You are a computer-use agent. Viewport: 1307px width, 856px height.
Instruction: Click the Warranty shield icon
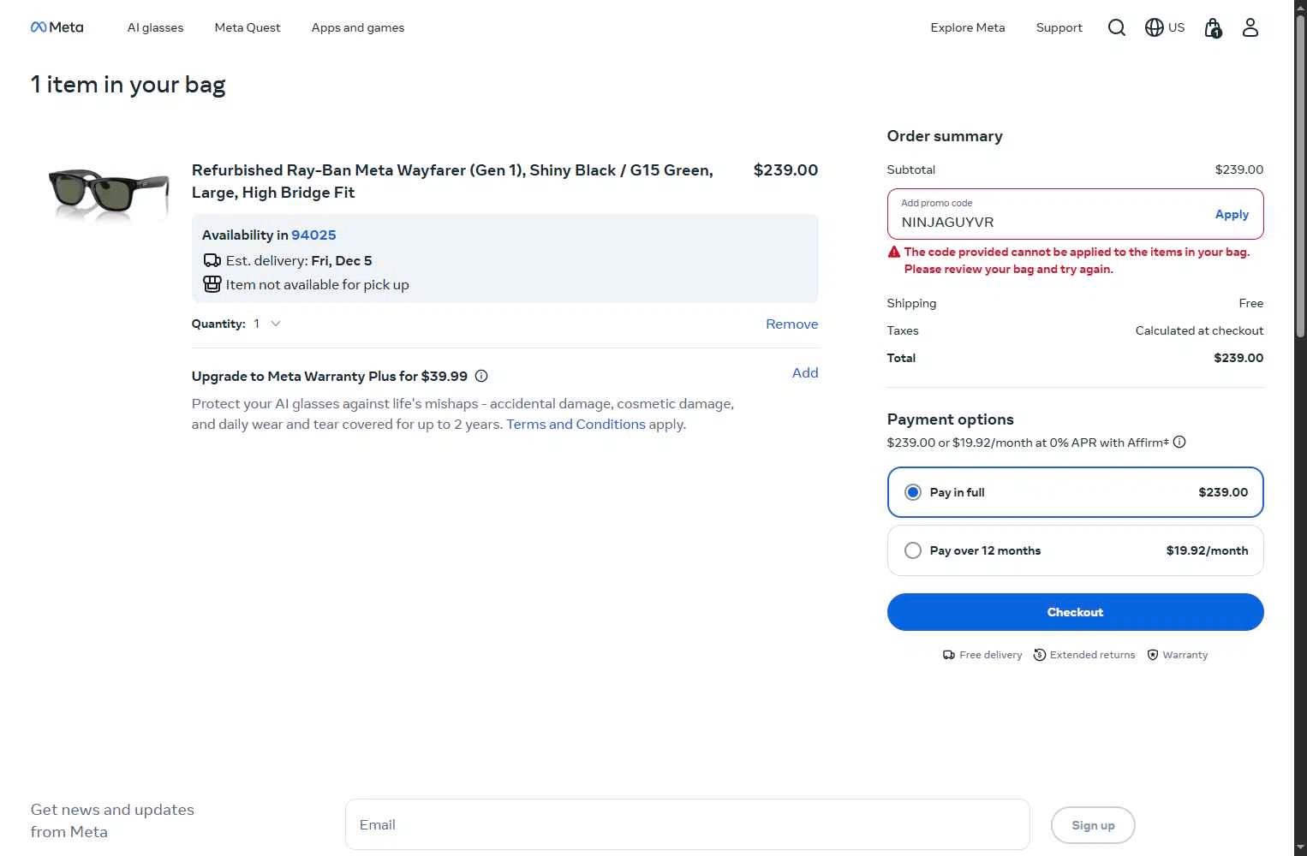[1153, 655]
